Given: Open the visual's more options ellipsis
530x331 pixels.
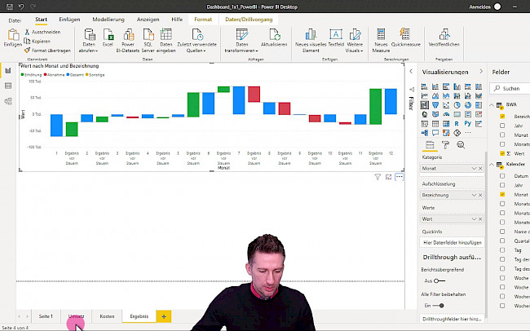Looking at the screenshot, I should (400, 176).
